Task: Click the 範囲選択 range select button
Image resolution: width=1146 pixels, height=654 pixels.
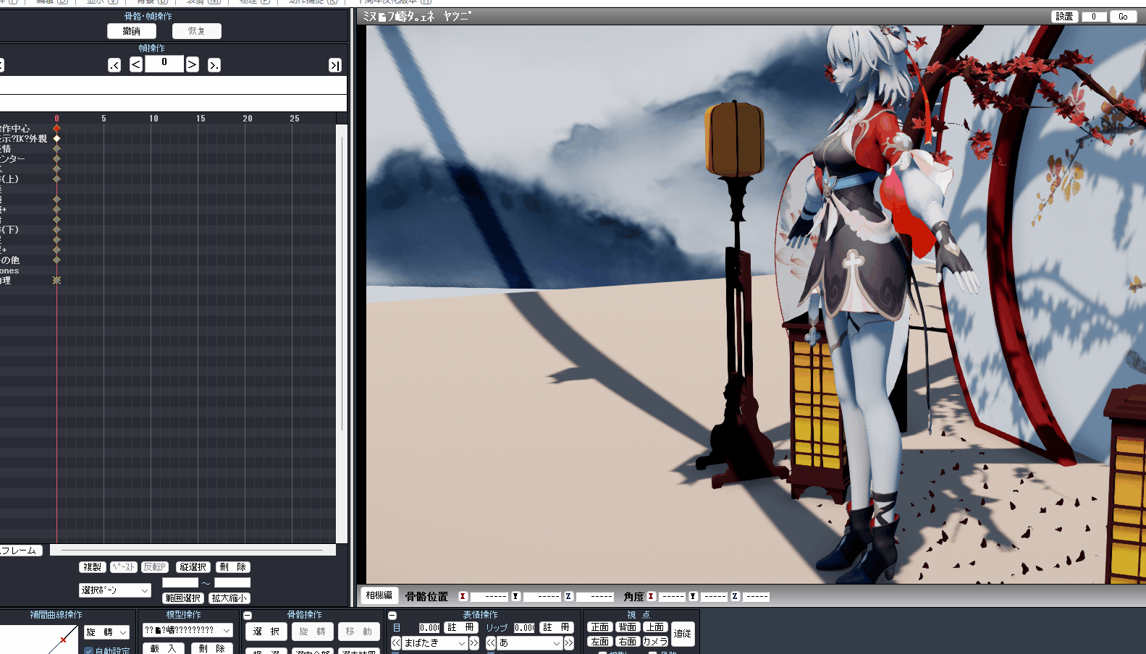Action: click(183, 598)
